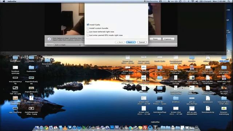Open FileZilla from the dock
Screen dimensions: 233x131
click(145, 127)
